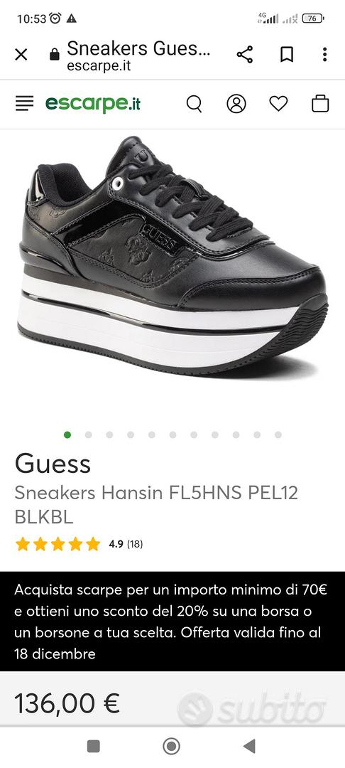This screenshot has height=768, width=345.
Task: Bookmark this page with the bookmark icon
Action: tap(287, 54)
